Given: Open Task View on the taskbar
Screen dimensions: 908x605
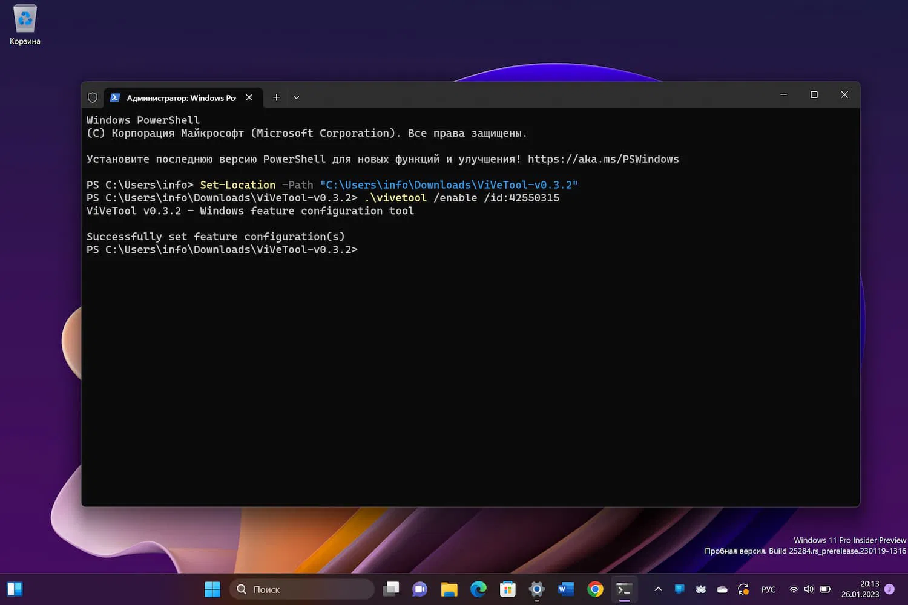Looking at the screenshot, I should pos(392,589).
